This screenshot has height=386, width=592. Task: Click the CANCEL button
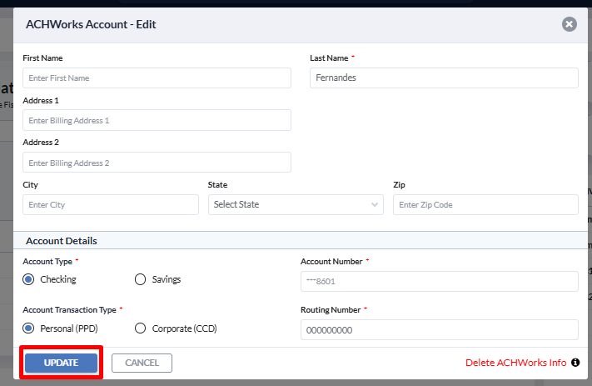(142, 363)
